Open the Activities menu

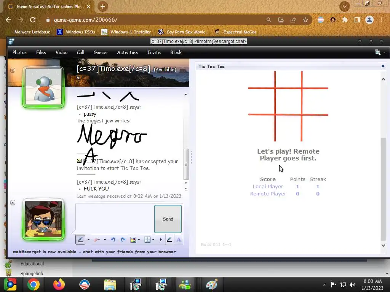tap(127, 52)
